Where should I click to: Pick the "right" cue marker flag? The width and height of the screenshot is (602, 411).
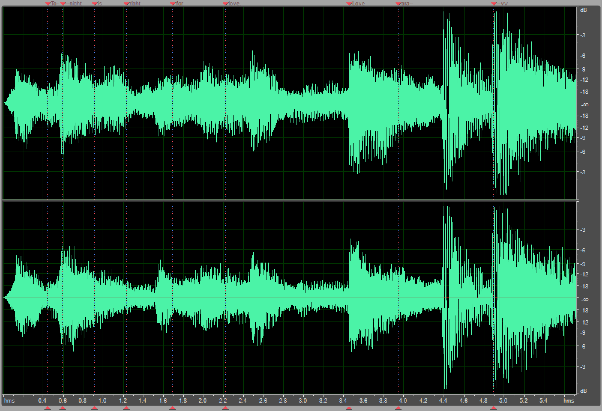pyautogui.click(x=126, y=4)
